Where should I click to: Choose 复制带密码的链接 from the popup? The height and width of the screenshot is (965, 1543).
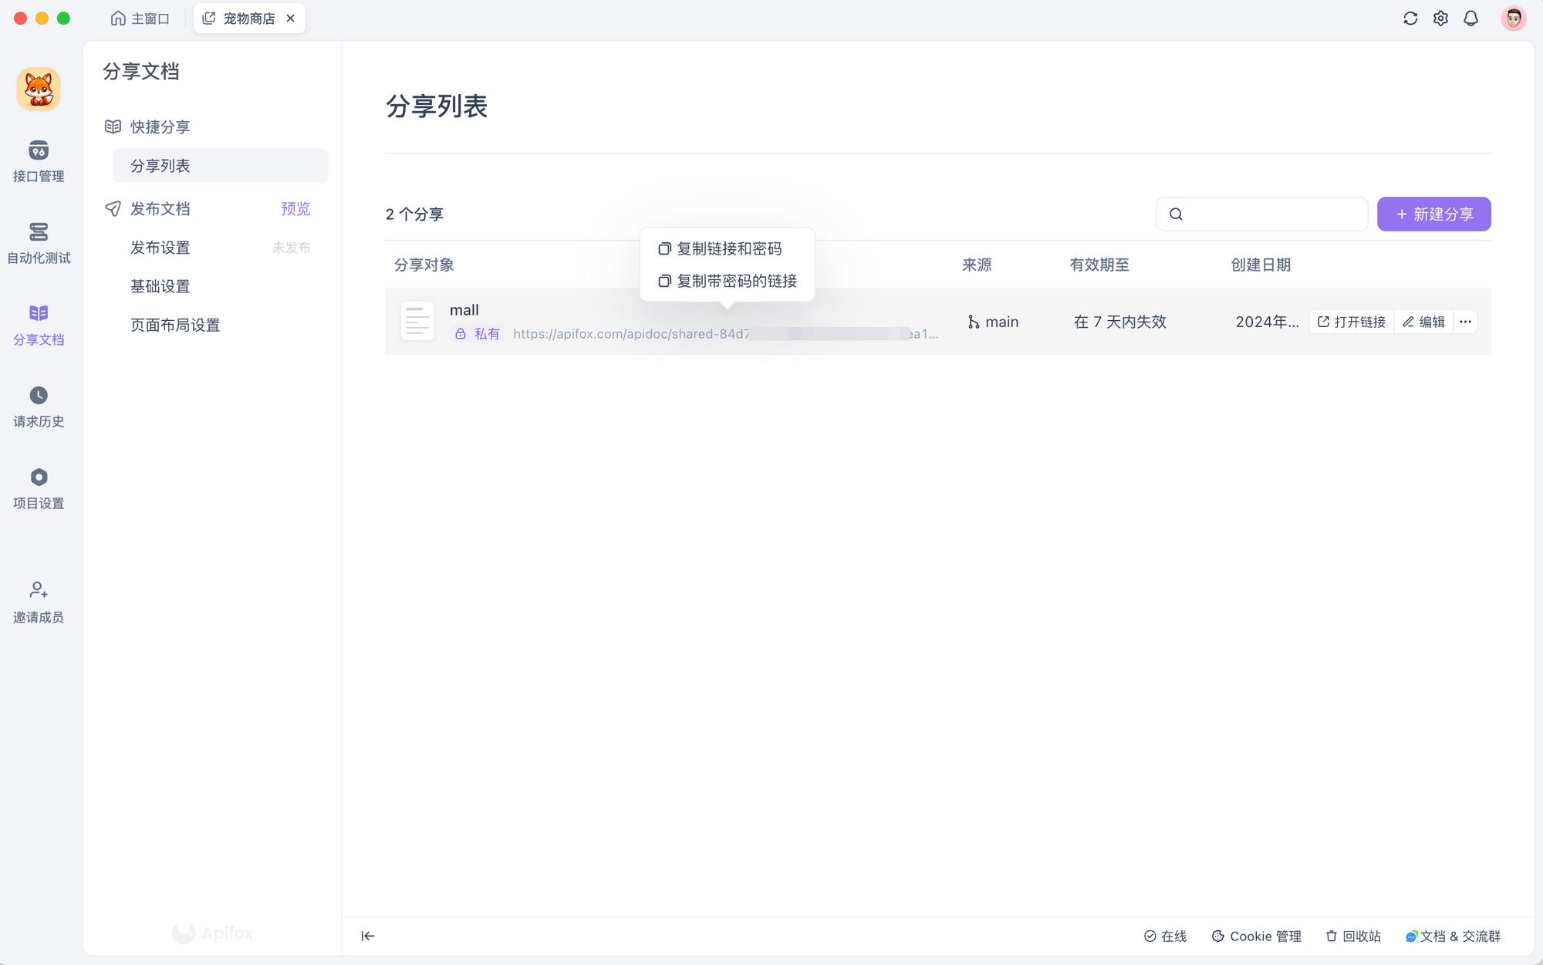(x=728, y=281)
